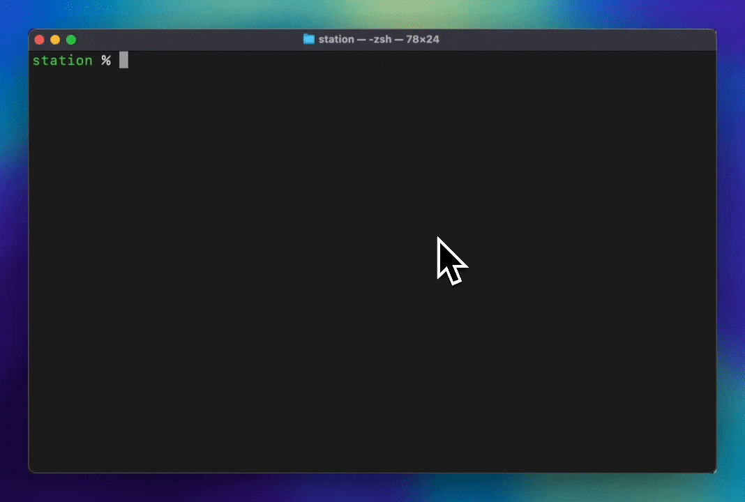Click the blinking block cursor
Image resolution: width=745 pixels, height=502 pixels.
(123, 61)
